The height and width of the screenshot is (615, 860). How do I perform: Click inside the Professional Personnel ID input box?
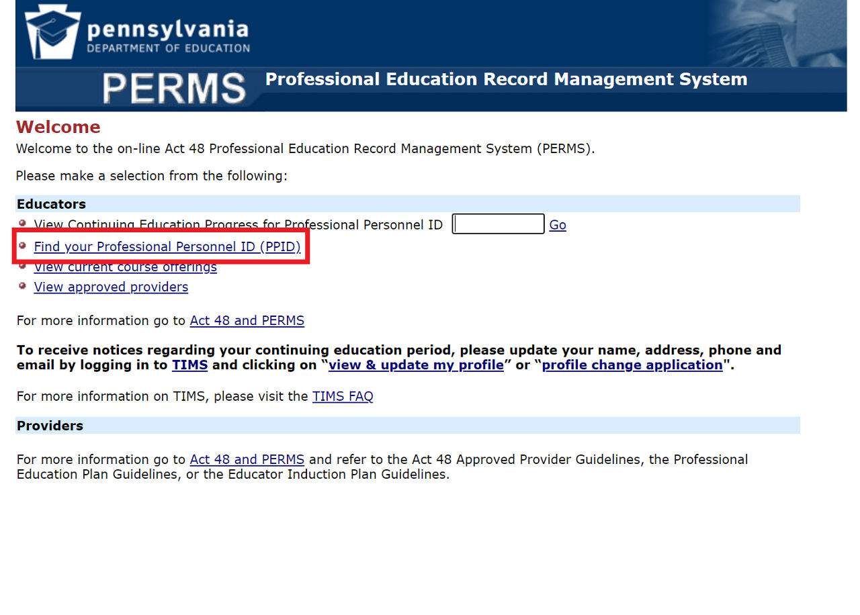click(497, 224)
